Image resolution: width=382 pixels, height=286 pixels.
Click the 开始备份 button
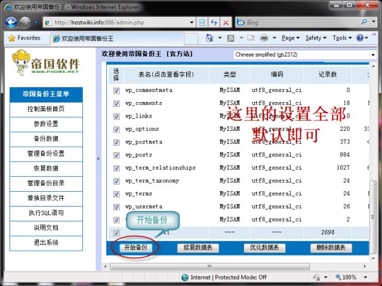135,248
